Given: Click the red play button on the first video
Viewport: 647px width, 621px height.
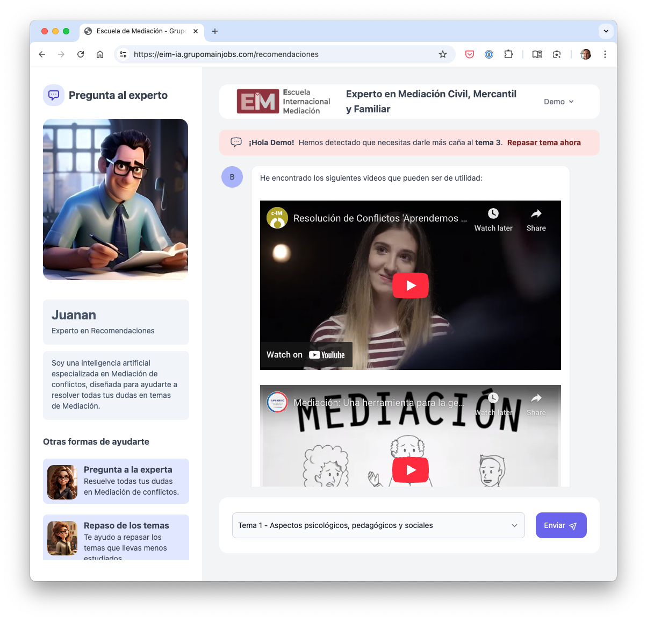Looking at the screenshot, I should (x=410, y=285).
